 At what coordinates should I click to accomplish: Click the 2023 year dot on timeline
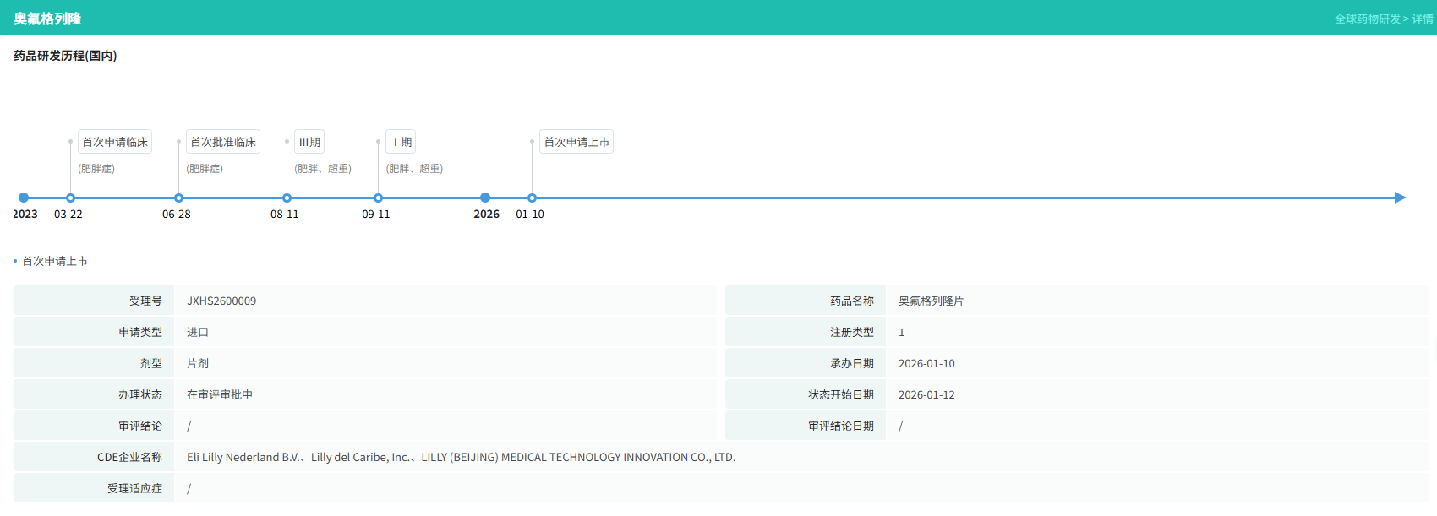point(24,198)
